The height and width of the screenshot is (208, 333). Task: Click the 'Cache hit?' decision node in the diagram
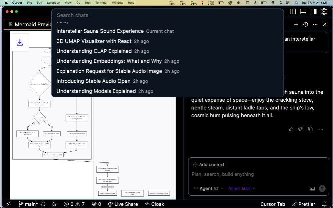(40, 118)
